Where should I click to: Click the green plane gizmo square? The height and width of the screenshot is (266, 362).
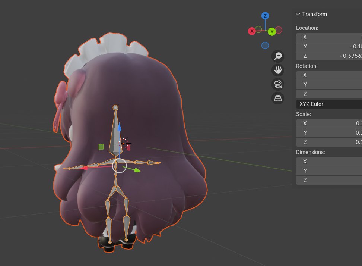(101, 147)
